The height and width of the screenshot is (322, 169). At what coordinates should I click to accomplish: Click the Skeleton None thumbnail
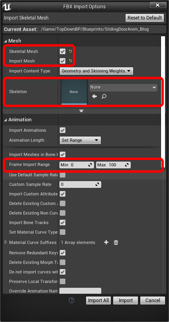tap(74, 92)
